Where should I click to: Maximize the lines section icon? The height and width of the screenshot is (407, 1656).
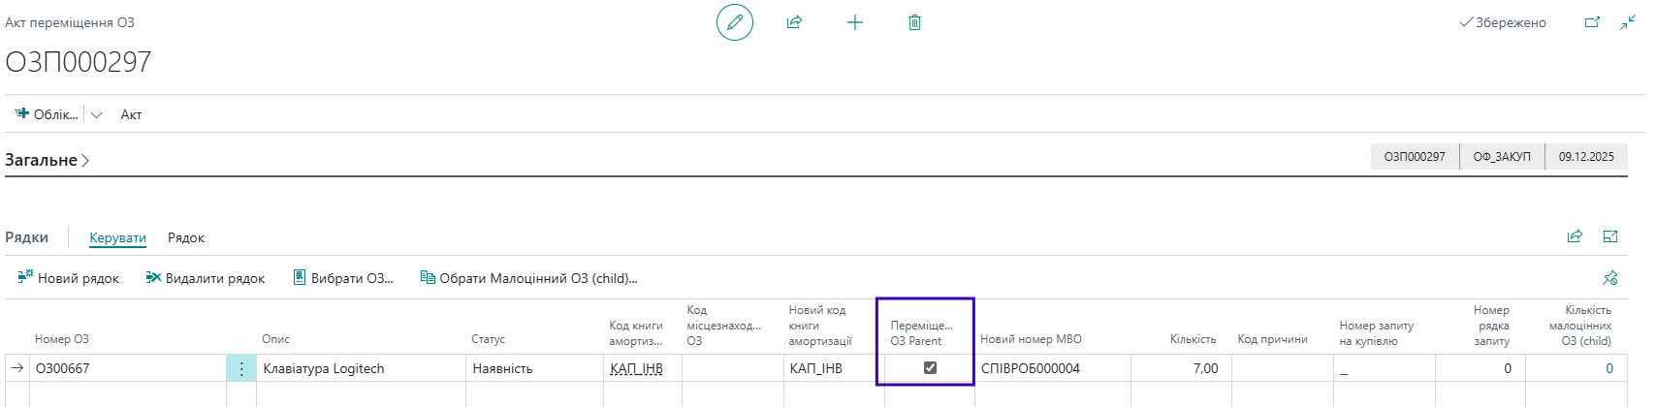(1610, 236)
